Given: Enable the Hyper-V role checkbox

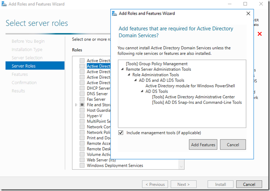Looking at the screenshot, I should pyautogui.click(x=82, y=116).
